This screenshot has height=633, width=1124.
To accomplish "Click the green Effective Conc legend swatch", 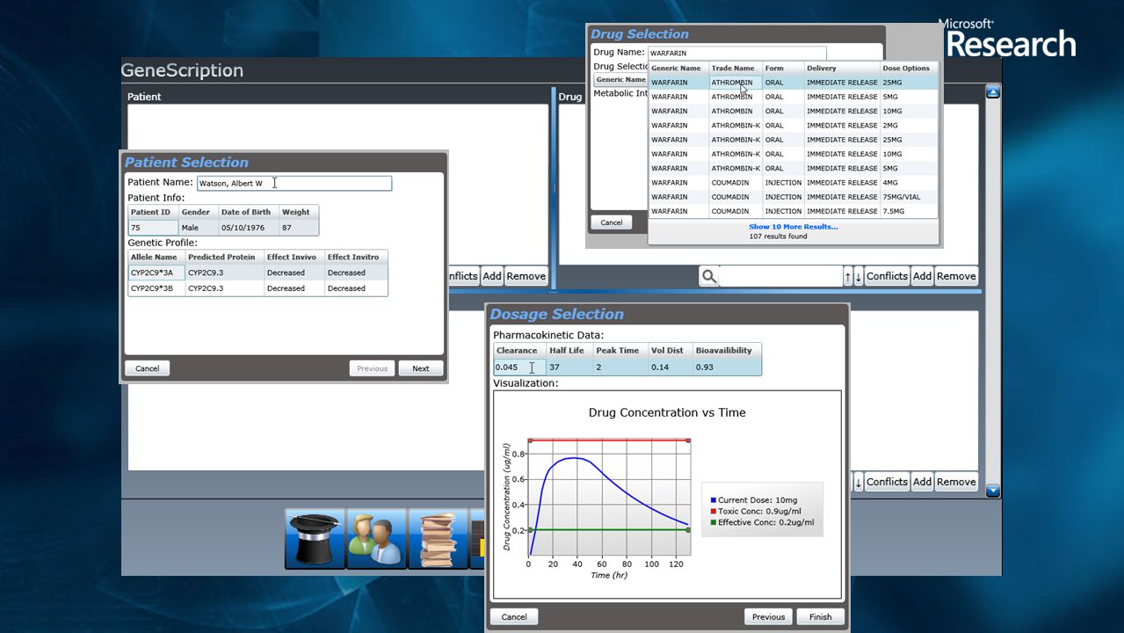I will 713,522.
